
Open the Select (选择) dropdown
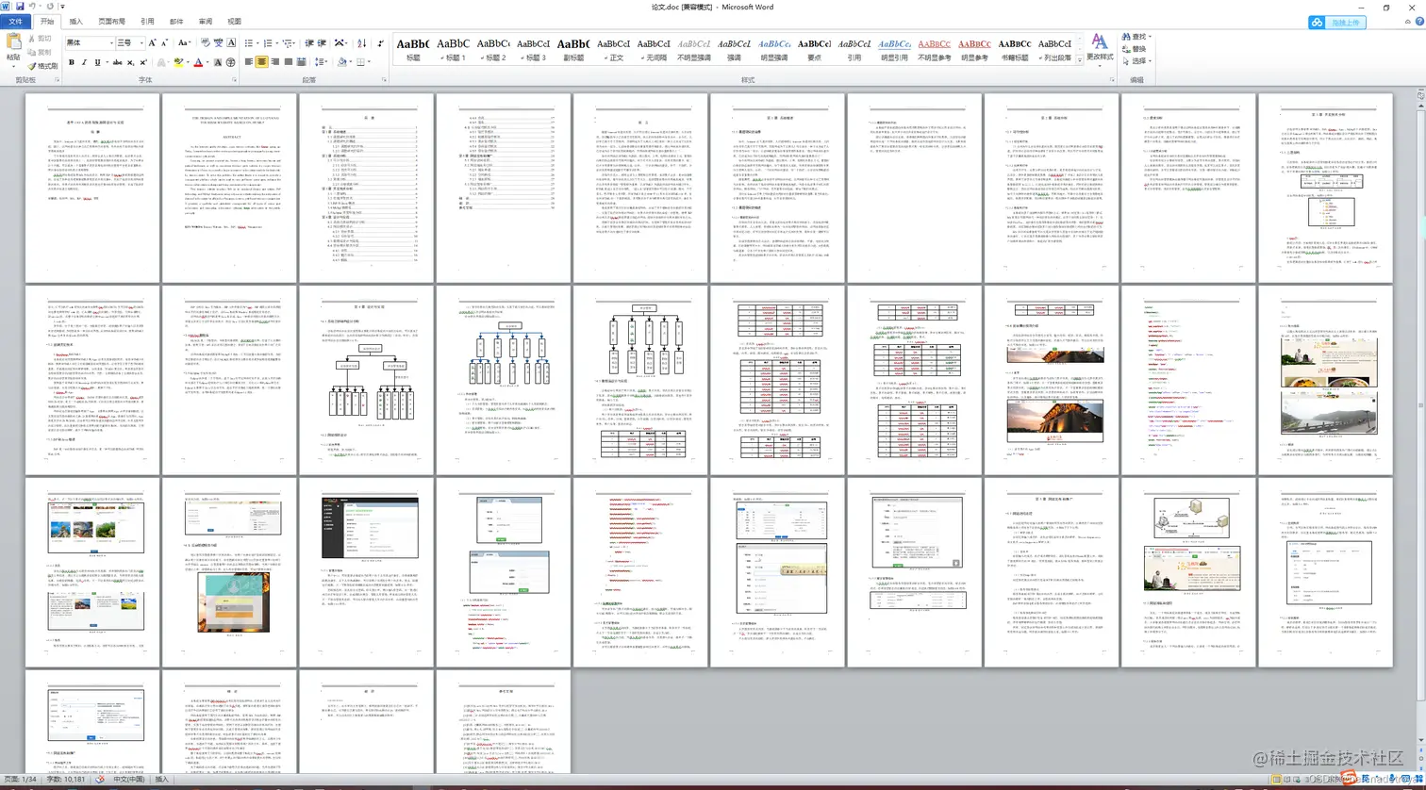[1136, 61]
